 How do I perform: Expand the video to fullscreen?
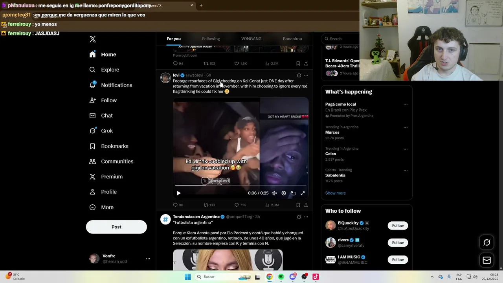[x=303, y=193]
